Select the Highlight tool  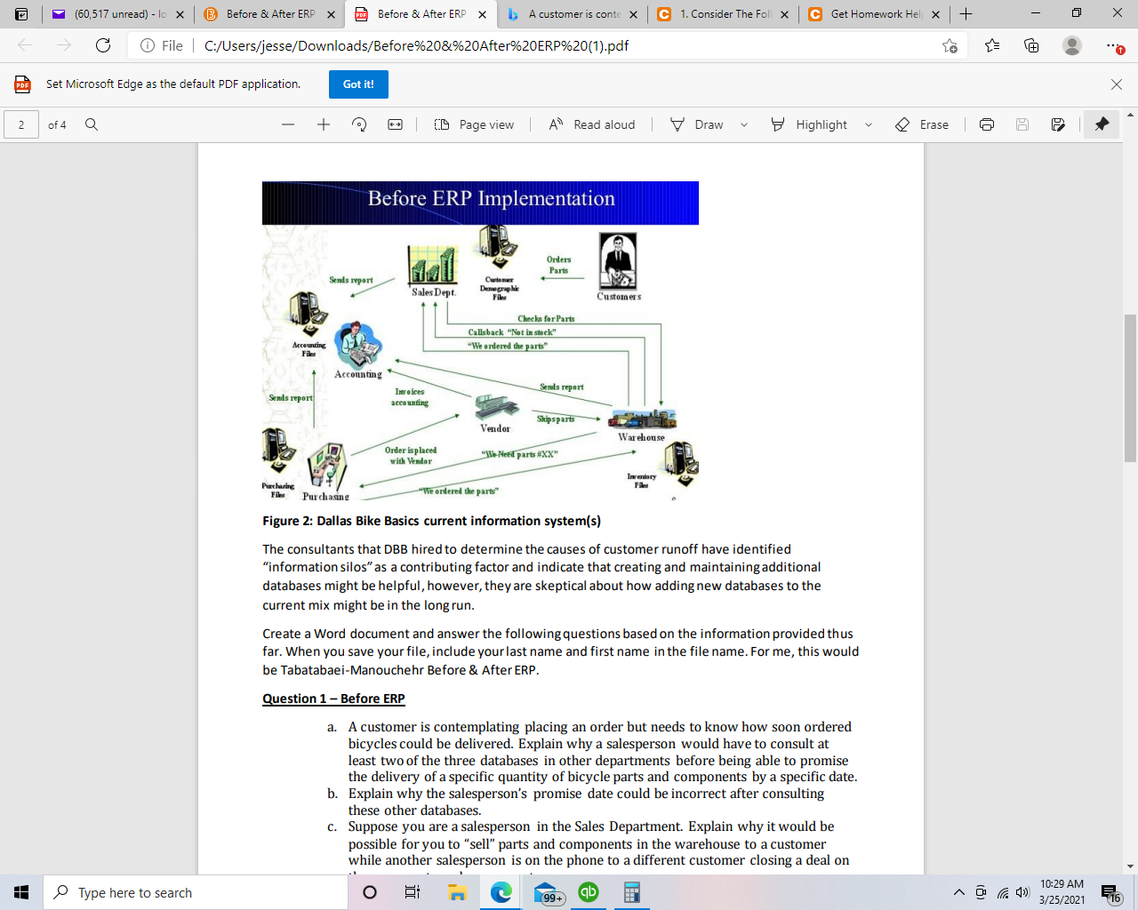(x=809, y=124)
